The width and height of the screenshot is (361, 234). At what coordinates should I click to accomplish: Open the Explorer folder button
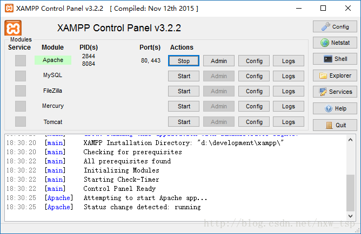tap(335, 75)
